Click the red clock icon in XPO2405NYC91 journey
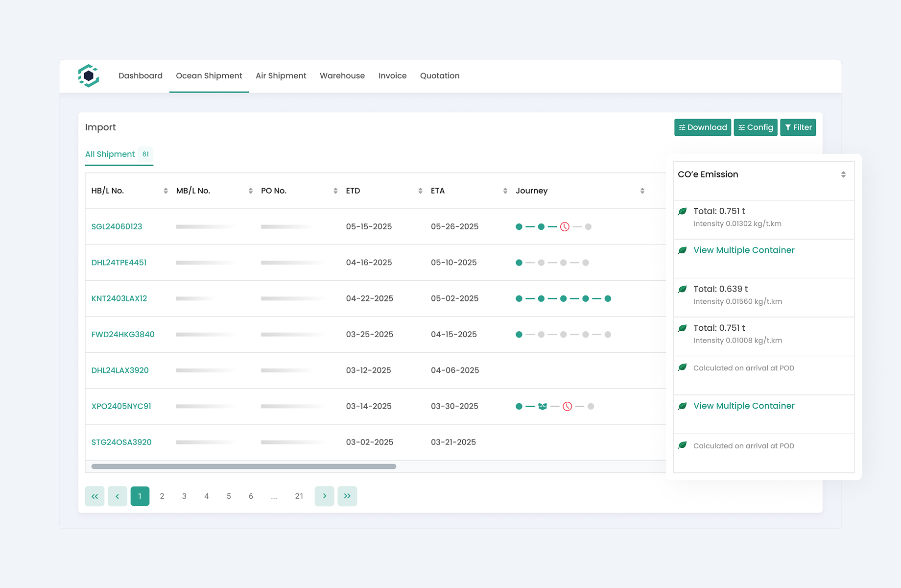 567,406
